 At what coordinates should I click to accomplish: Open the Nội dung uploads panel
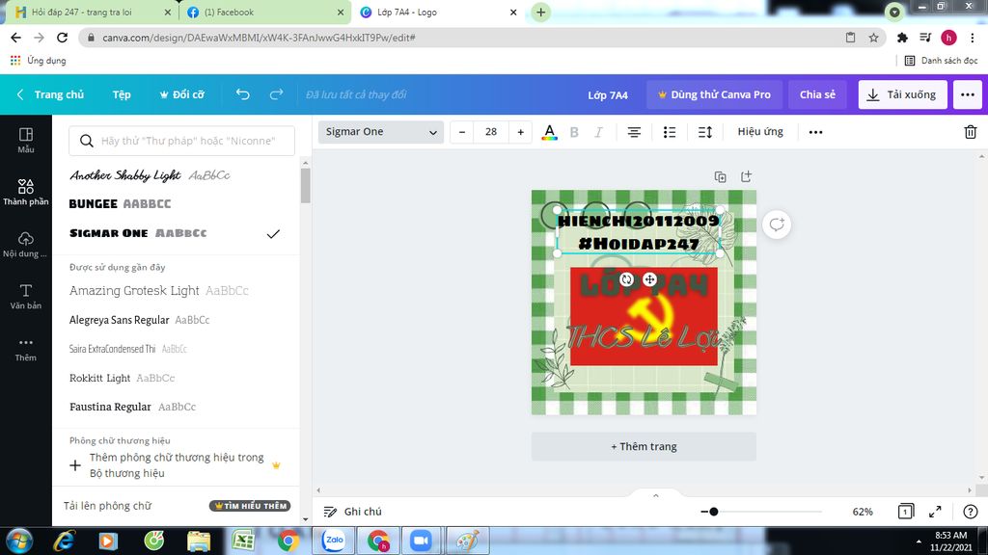[26, 245]
